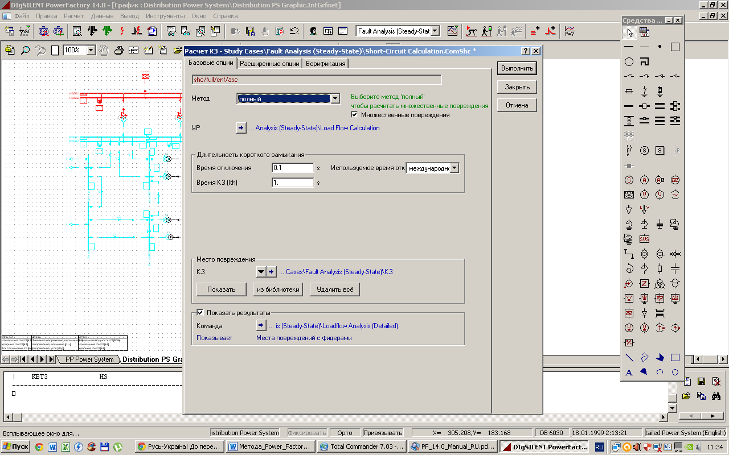Click the user person icon in the main toolbar
This screenshot has height=455, width=729.
pos(313,31)
